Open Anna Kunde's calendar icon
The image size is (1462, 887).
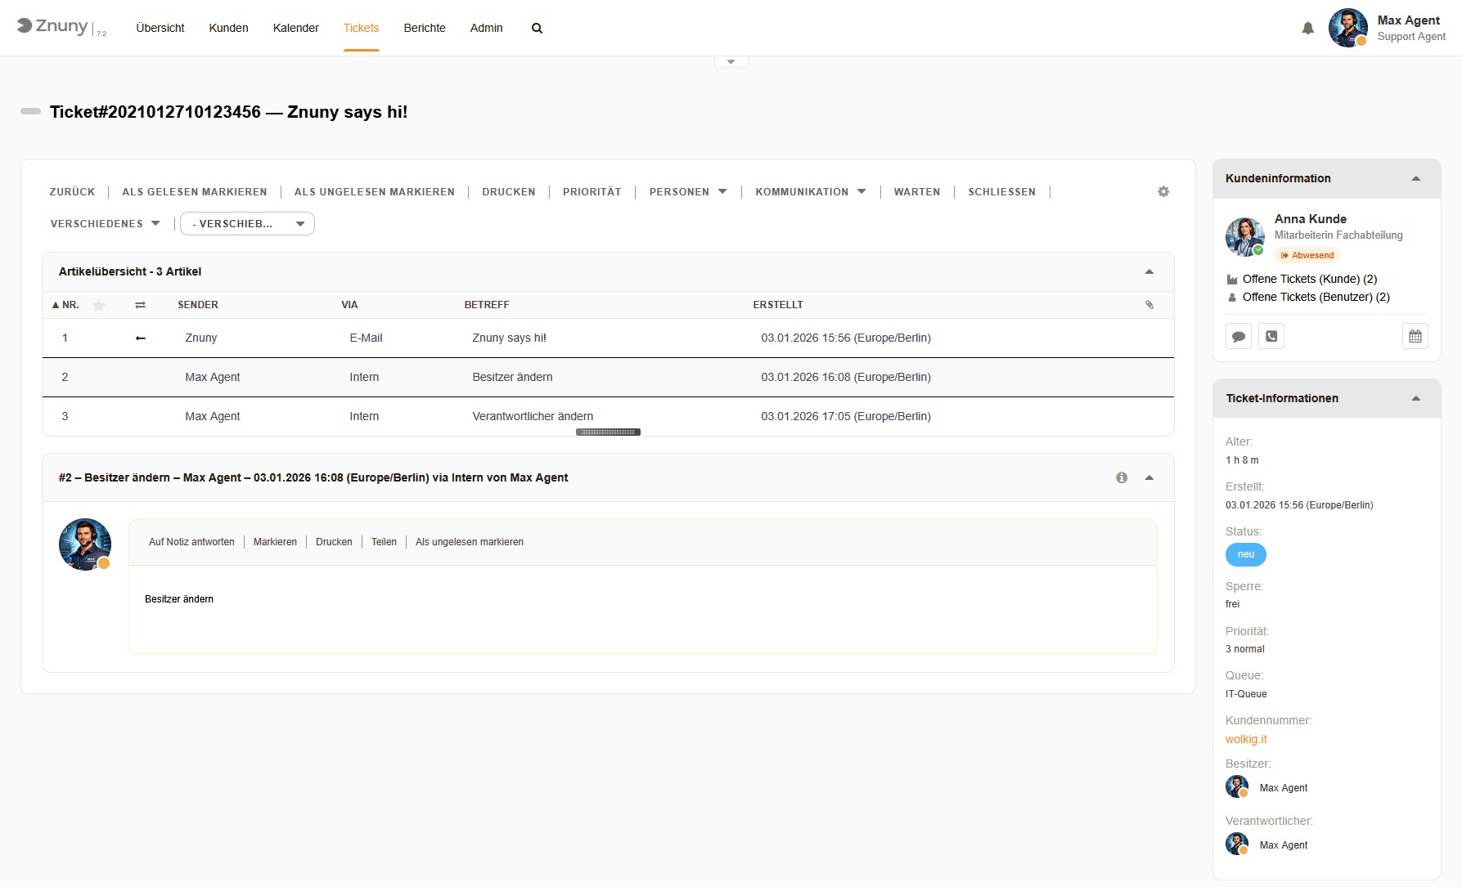coord(1415,335)
